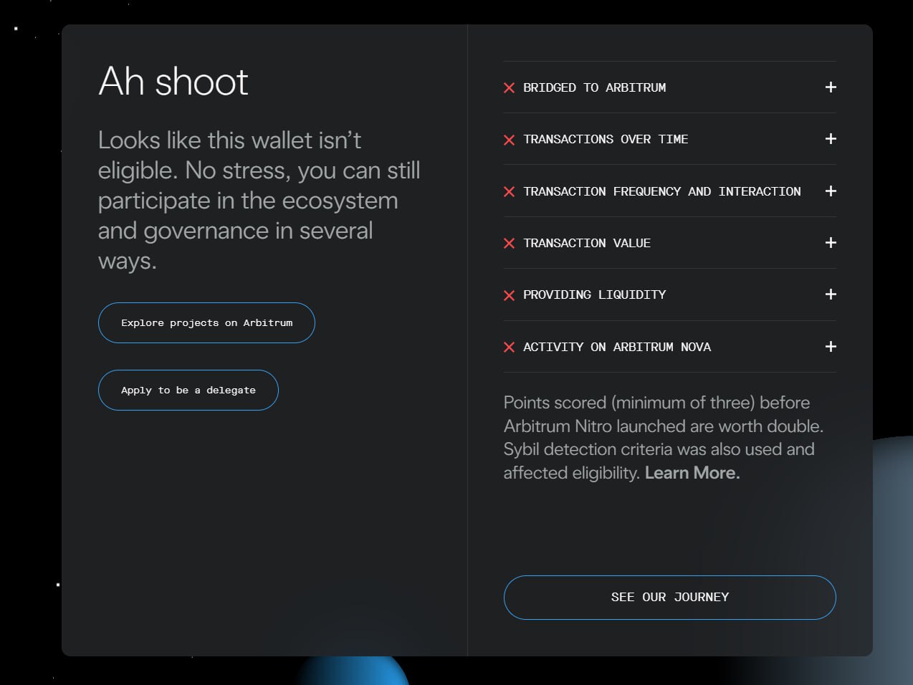The height and width of the screenshot is (685, 913).
Task: Click the See Our Journey button
Action: (x=670, y=598)
